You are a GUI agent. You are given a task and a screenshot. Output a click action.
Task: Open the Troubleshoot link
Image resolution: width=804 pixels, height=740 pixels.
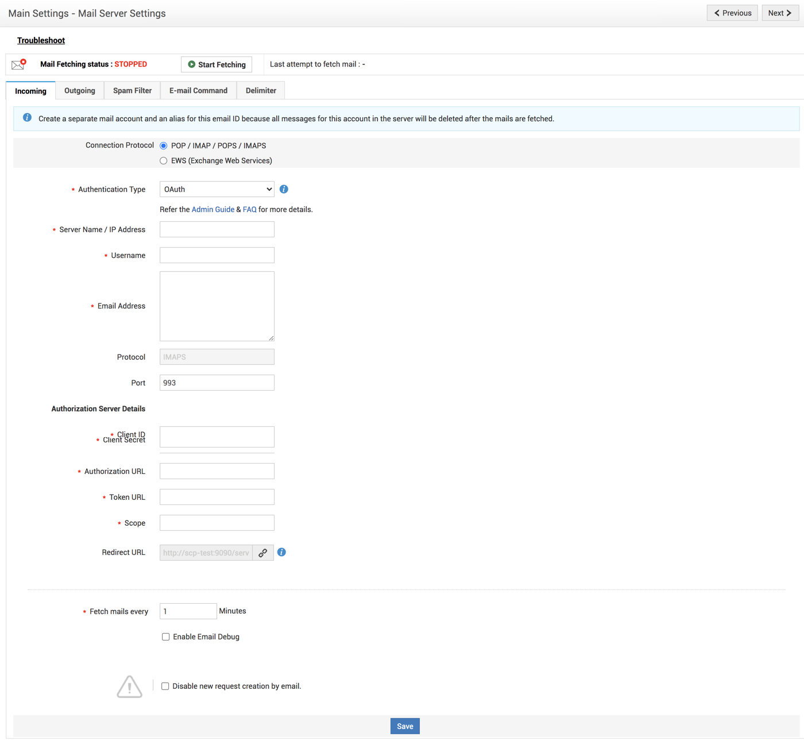click(41, 40)
